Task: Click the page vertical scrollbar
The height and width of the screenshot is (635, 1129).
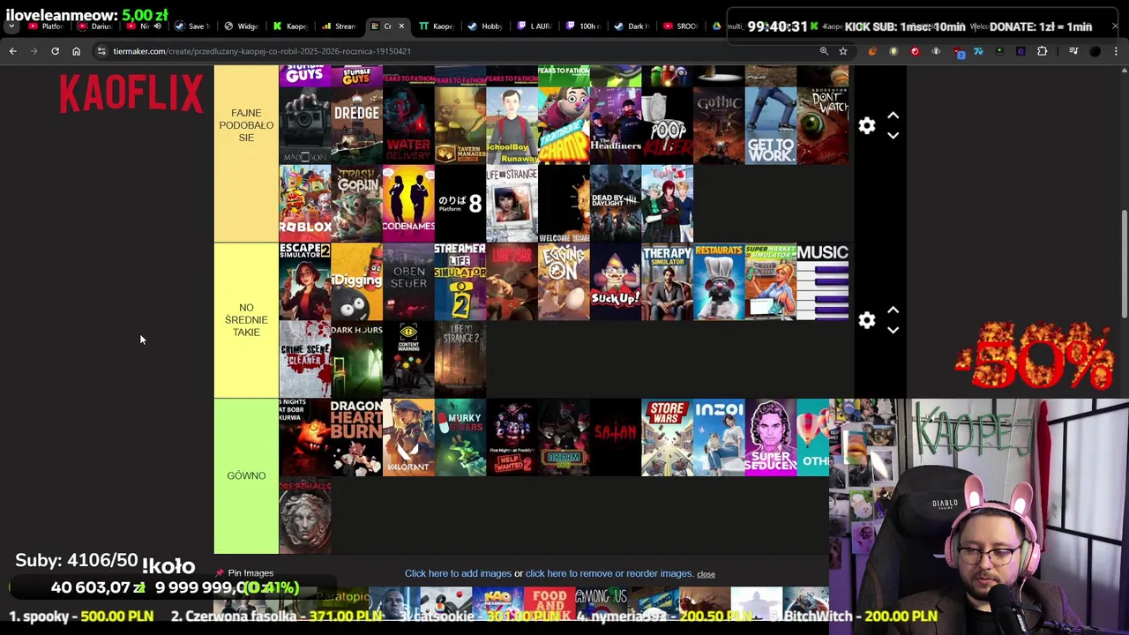Action: coord(1123,265)
